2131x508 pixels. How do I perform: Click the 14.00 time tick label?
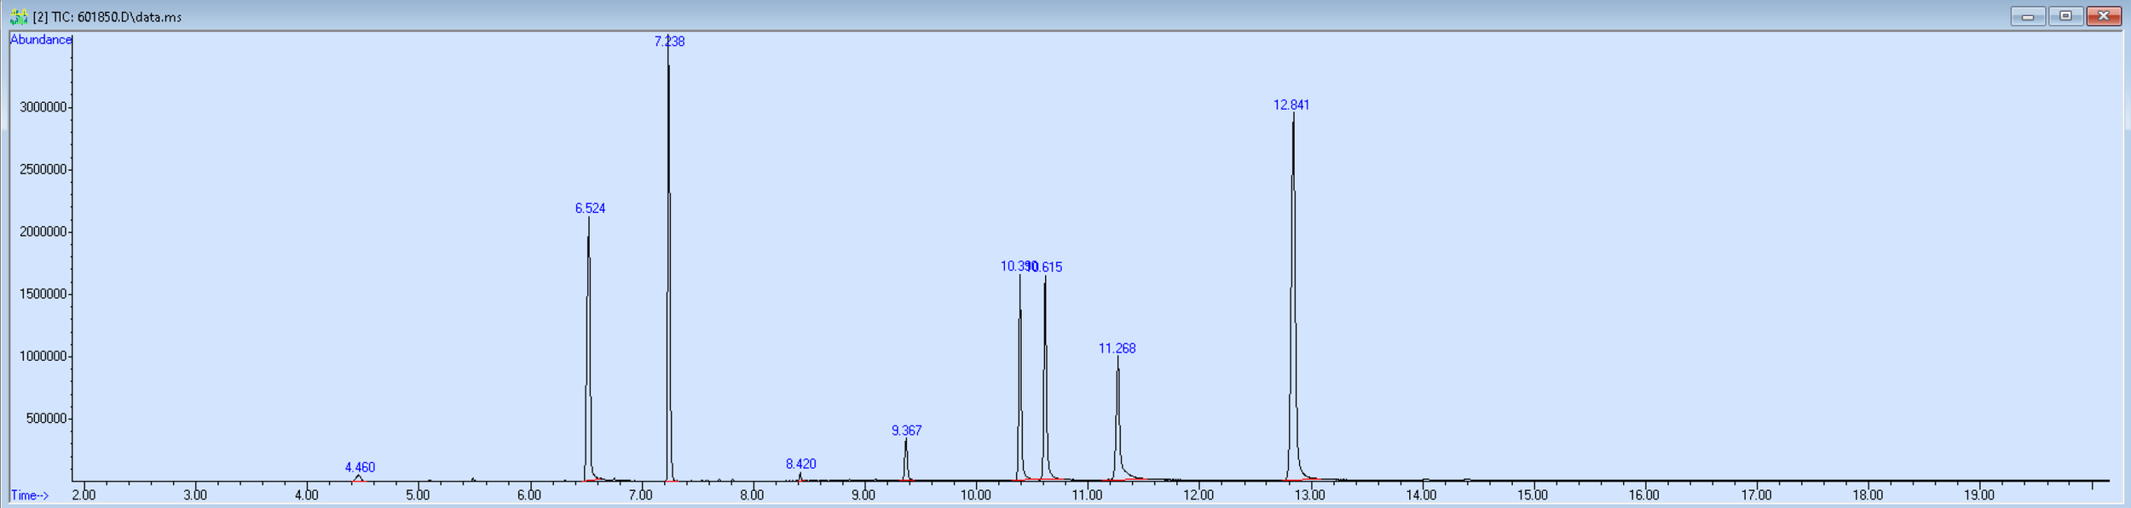point(1421,494)
